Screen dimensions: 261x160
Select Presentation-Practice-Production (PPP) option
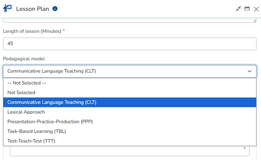[130, 122]
